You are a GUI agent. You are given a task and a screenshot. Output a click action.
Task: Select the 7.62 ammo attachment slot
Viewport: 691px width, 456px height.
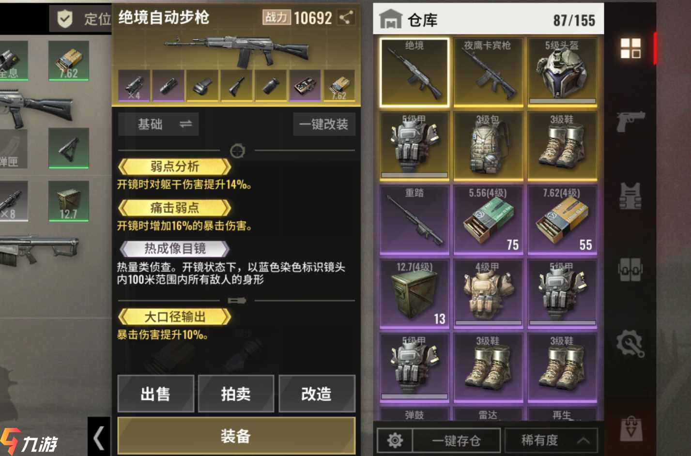coord(339,86)
